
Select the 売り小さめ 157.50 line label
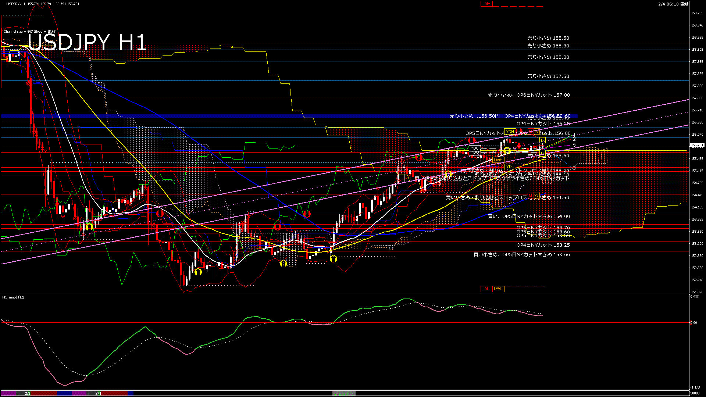pyautogui.click(x=548, y=76)
